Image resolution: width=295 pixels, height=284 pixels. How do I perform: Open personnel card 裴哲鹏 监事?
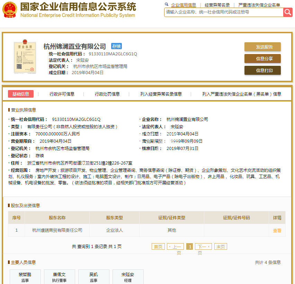pyautogui.click(x=25, y=277)
